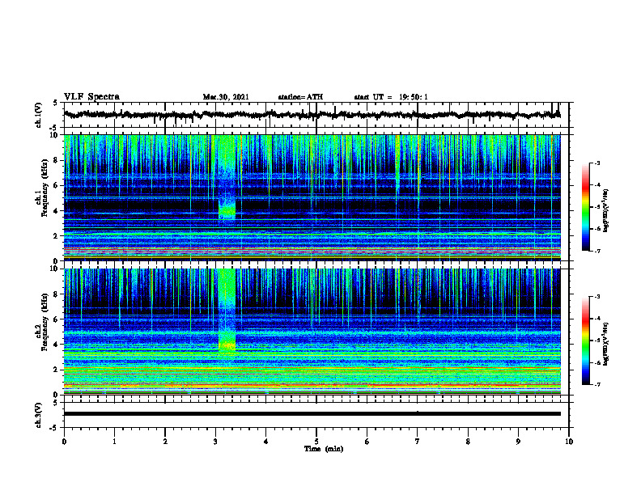
Task: Click the time axis tick label "1"
Action: click(114, 442)
